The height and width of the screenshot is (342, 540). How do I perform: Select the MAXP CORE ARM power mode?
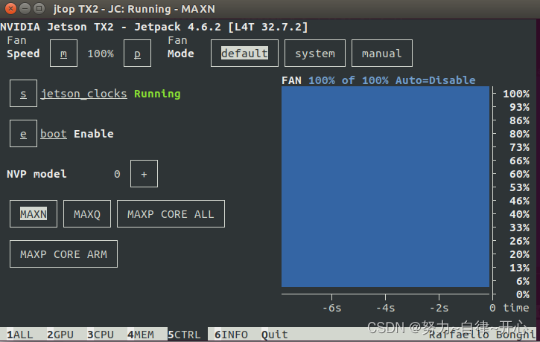63,254
